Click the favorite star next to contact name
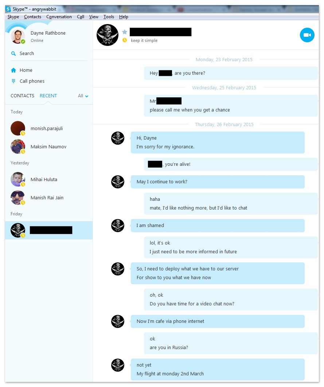The height and width of the screenshot is (387, 324). [x=125, y=32]
